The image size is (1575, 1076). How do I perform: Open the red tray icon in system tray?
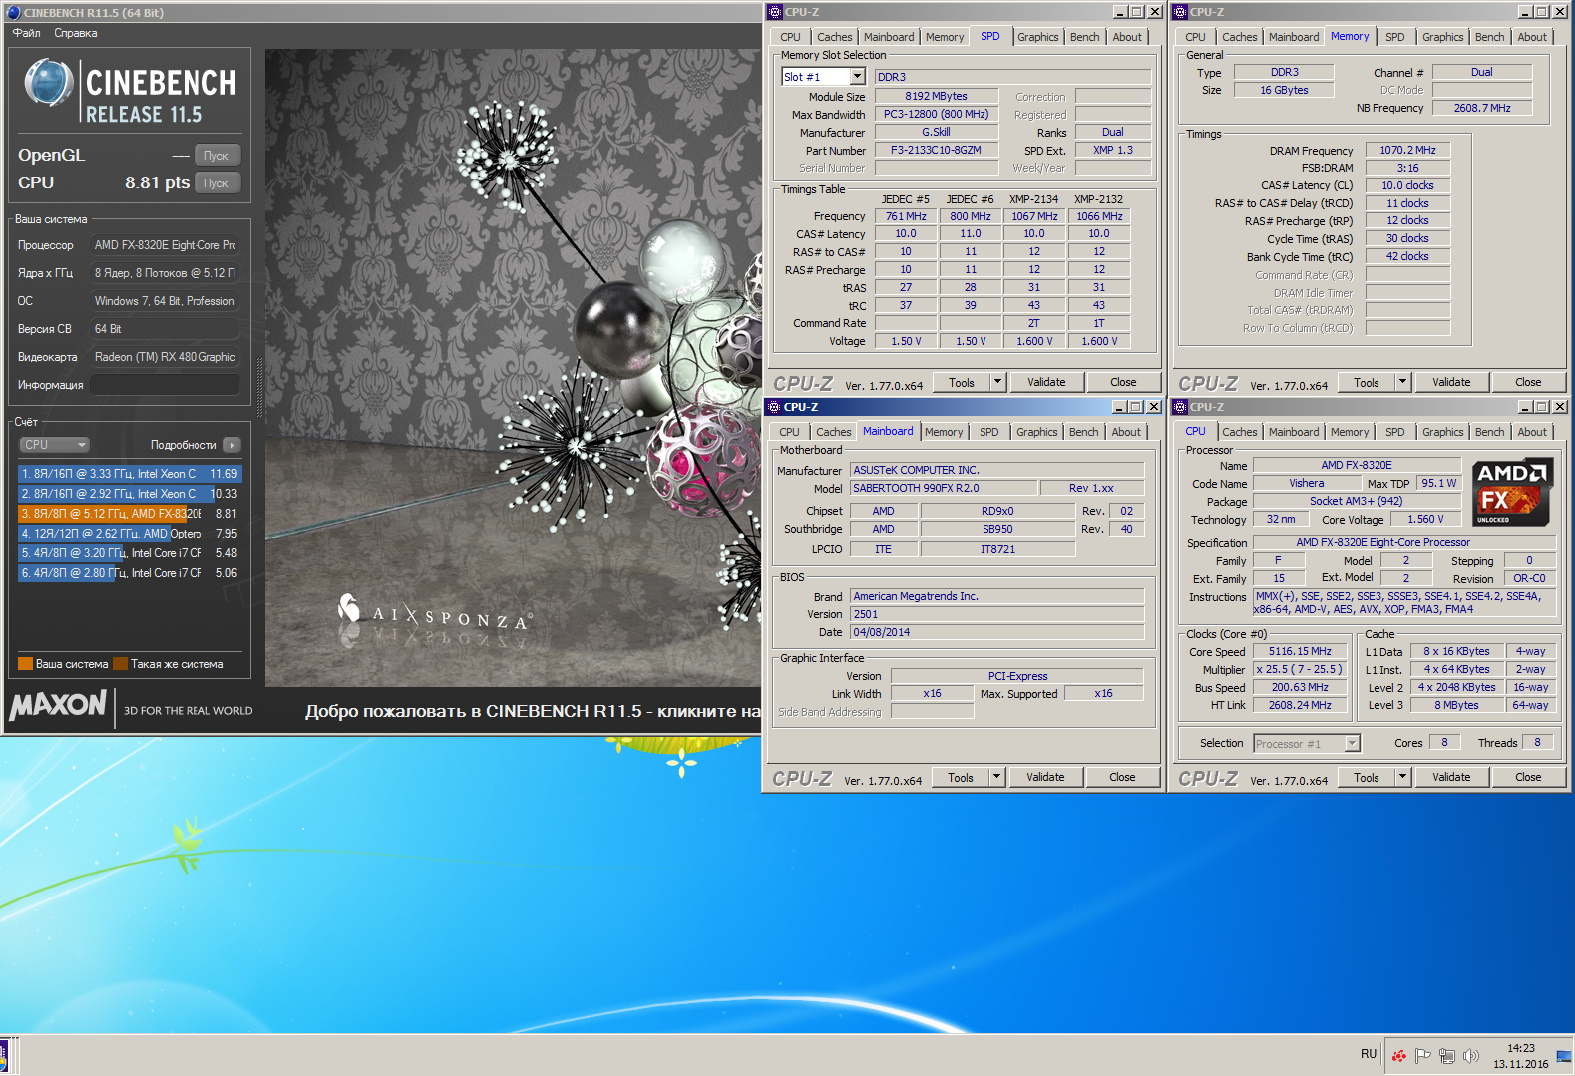[x=1398, y=1056]
